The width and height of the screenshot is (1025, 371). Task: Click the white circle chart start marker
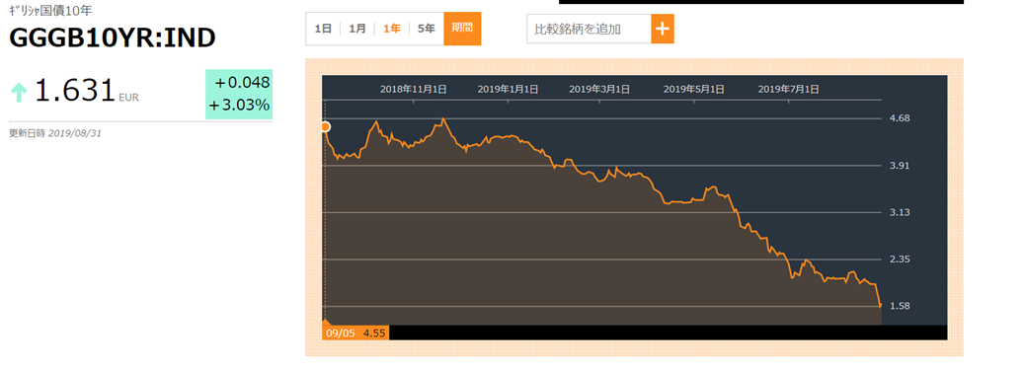(x=325, y=126)
